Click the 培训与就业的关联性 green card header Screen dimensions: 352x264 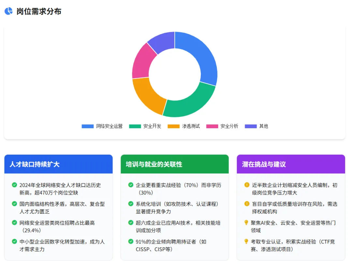[x=175, y=164]
